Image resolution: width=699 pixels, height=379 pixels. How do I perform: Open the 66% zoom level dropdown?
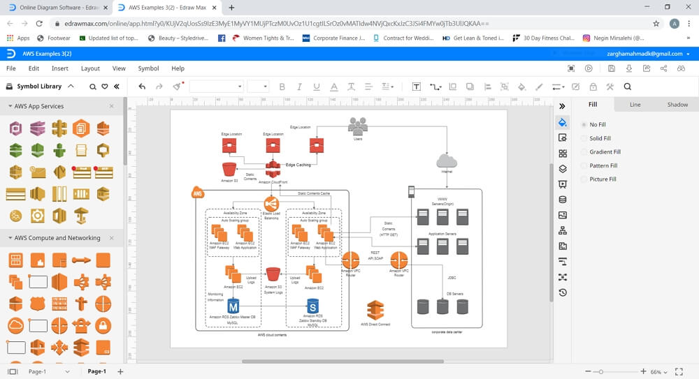[x=659, y=372]
